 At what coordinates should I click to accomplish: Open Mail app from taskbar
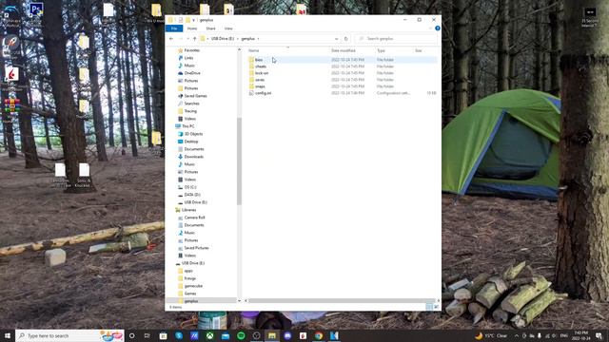click(226, 335)
